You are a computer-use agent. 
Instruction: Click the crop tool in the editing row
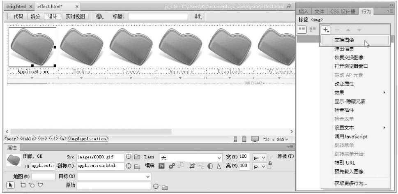(192, 166)
